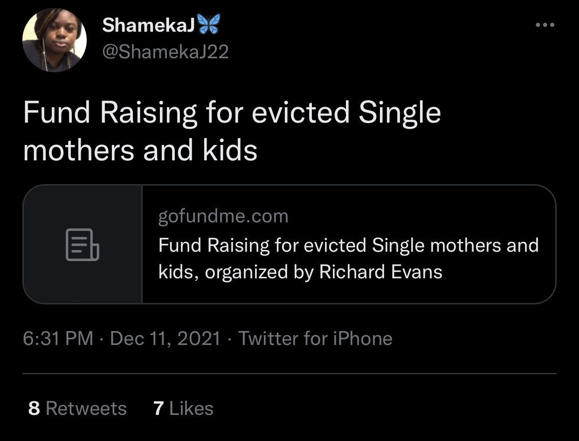Click the word Retweets in the stats row
Screen dimensions: 579x441
pos(86,408)
